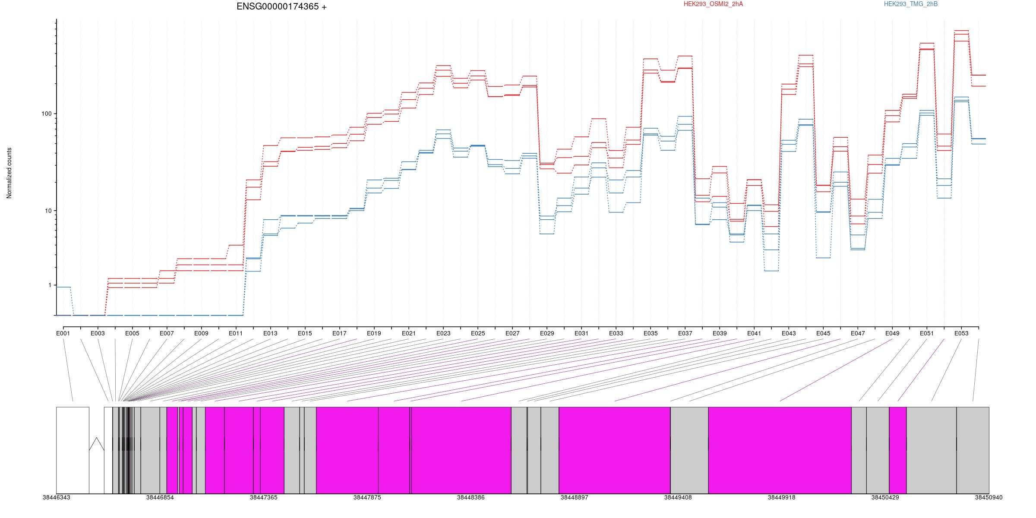The height and width of the screenshot is (518, 1036).
Task: Click the first white exon box at 38446343
Action: 73,450
